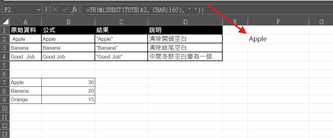Image resolution: width=333 pixels, height=138 pixels.
Task: Click the Enter checkmark in formula bar
Action: 65,10
